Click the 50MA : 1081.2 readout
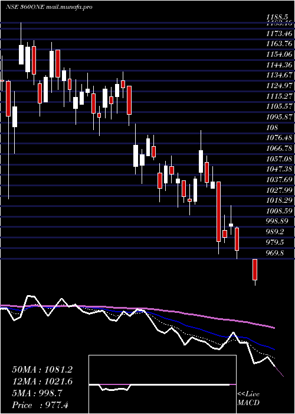 [x=42, y=370]
